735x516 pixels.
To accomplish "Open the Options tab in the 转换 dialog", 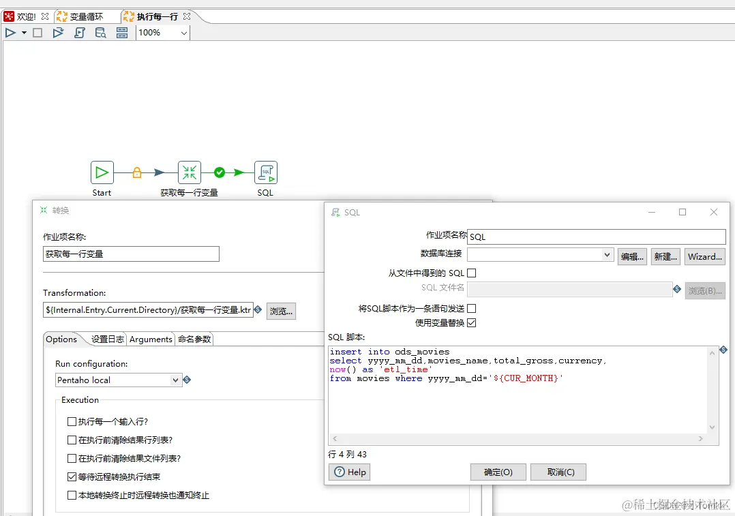I will tap(61, 339).
